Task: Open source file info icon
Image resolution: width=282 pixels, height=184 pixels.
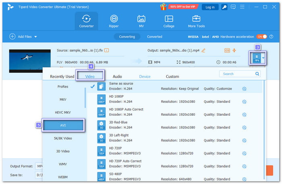Action: 106,50
